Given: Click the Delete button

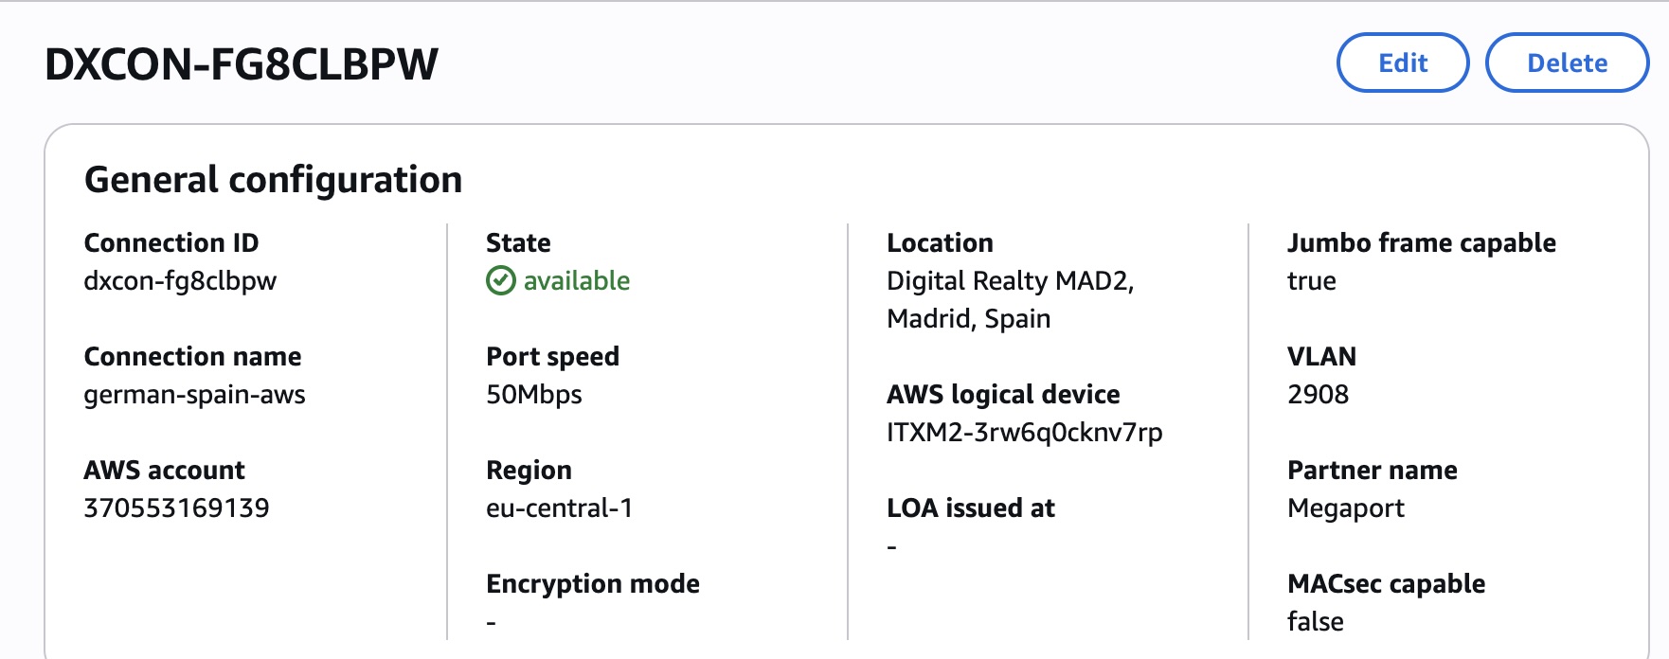Looking at the screenshot, I should point(1567,62).
